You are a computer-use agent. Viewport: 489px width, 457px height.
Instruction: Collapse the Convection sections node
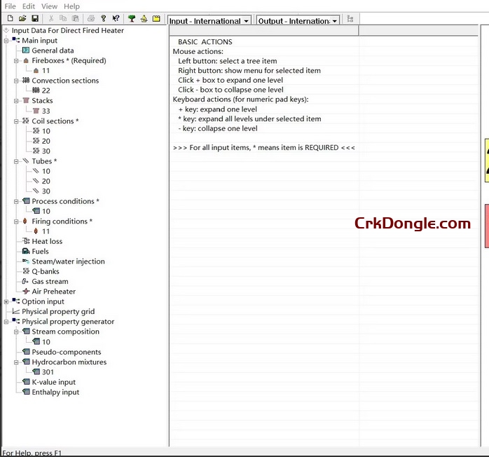(x=16, y=81)
